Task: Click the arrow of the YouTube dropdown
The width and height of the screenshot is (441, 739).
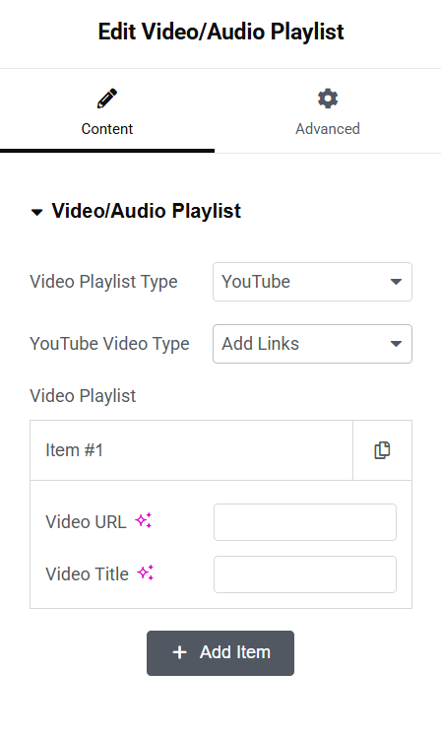Action: [397, 282]
